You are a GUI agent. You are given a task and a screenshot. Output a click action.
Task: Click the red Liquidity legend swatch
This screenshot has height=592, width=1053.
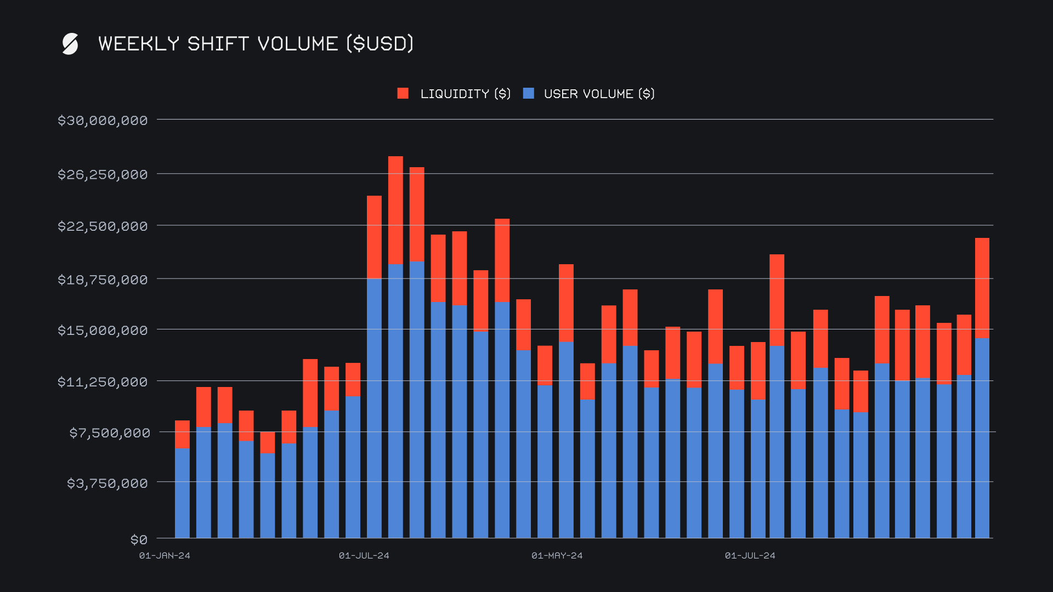tap(403, 94)
